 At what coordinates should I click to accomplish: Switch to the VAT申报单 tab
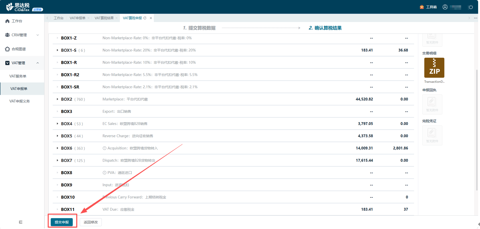coord(77,18)
